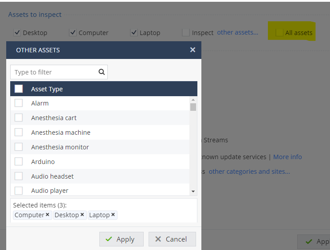Uncheck the Desktop checkbox in background
The height and width of the screenshot is (250, 330).
tap(17, 33)
